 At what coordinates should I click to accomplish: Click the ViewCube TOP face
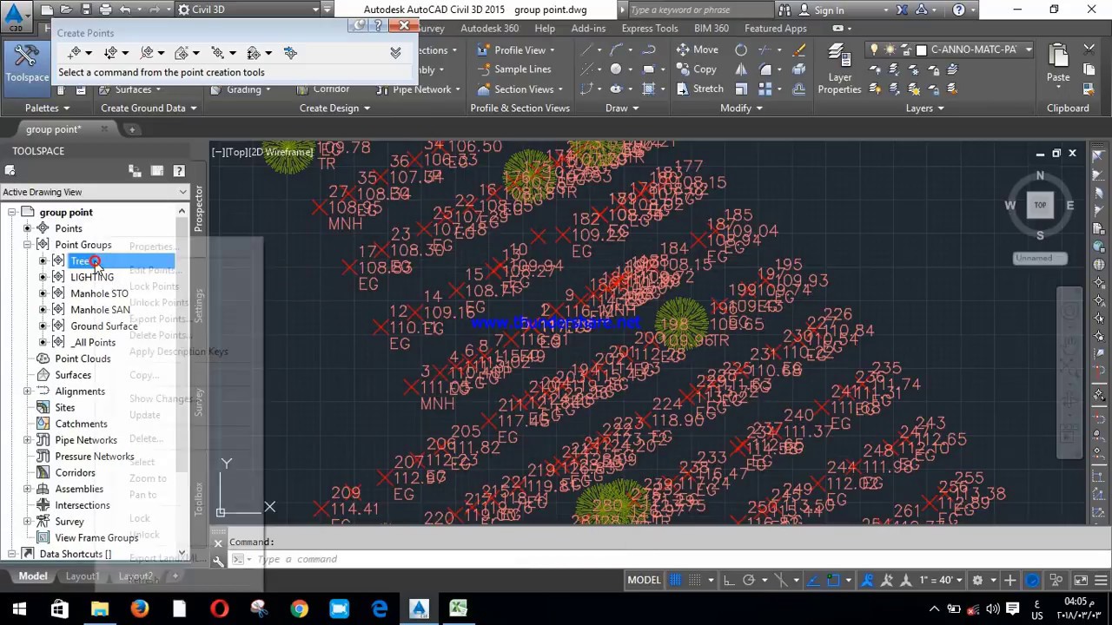[x=1040, y=205]
